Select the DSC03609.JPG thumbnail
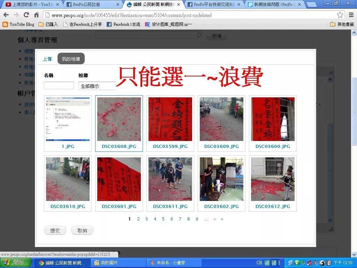This screenshot has width=357, height=268. click(221, 124)
